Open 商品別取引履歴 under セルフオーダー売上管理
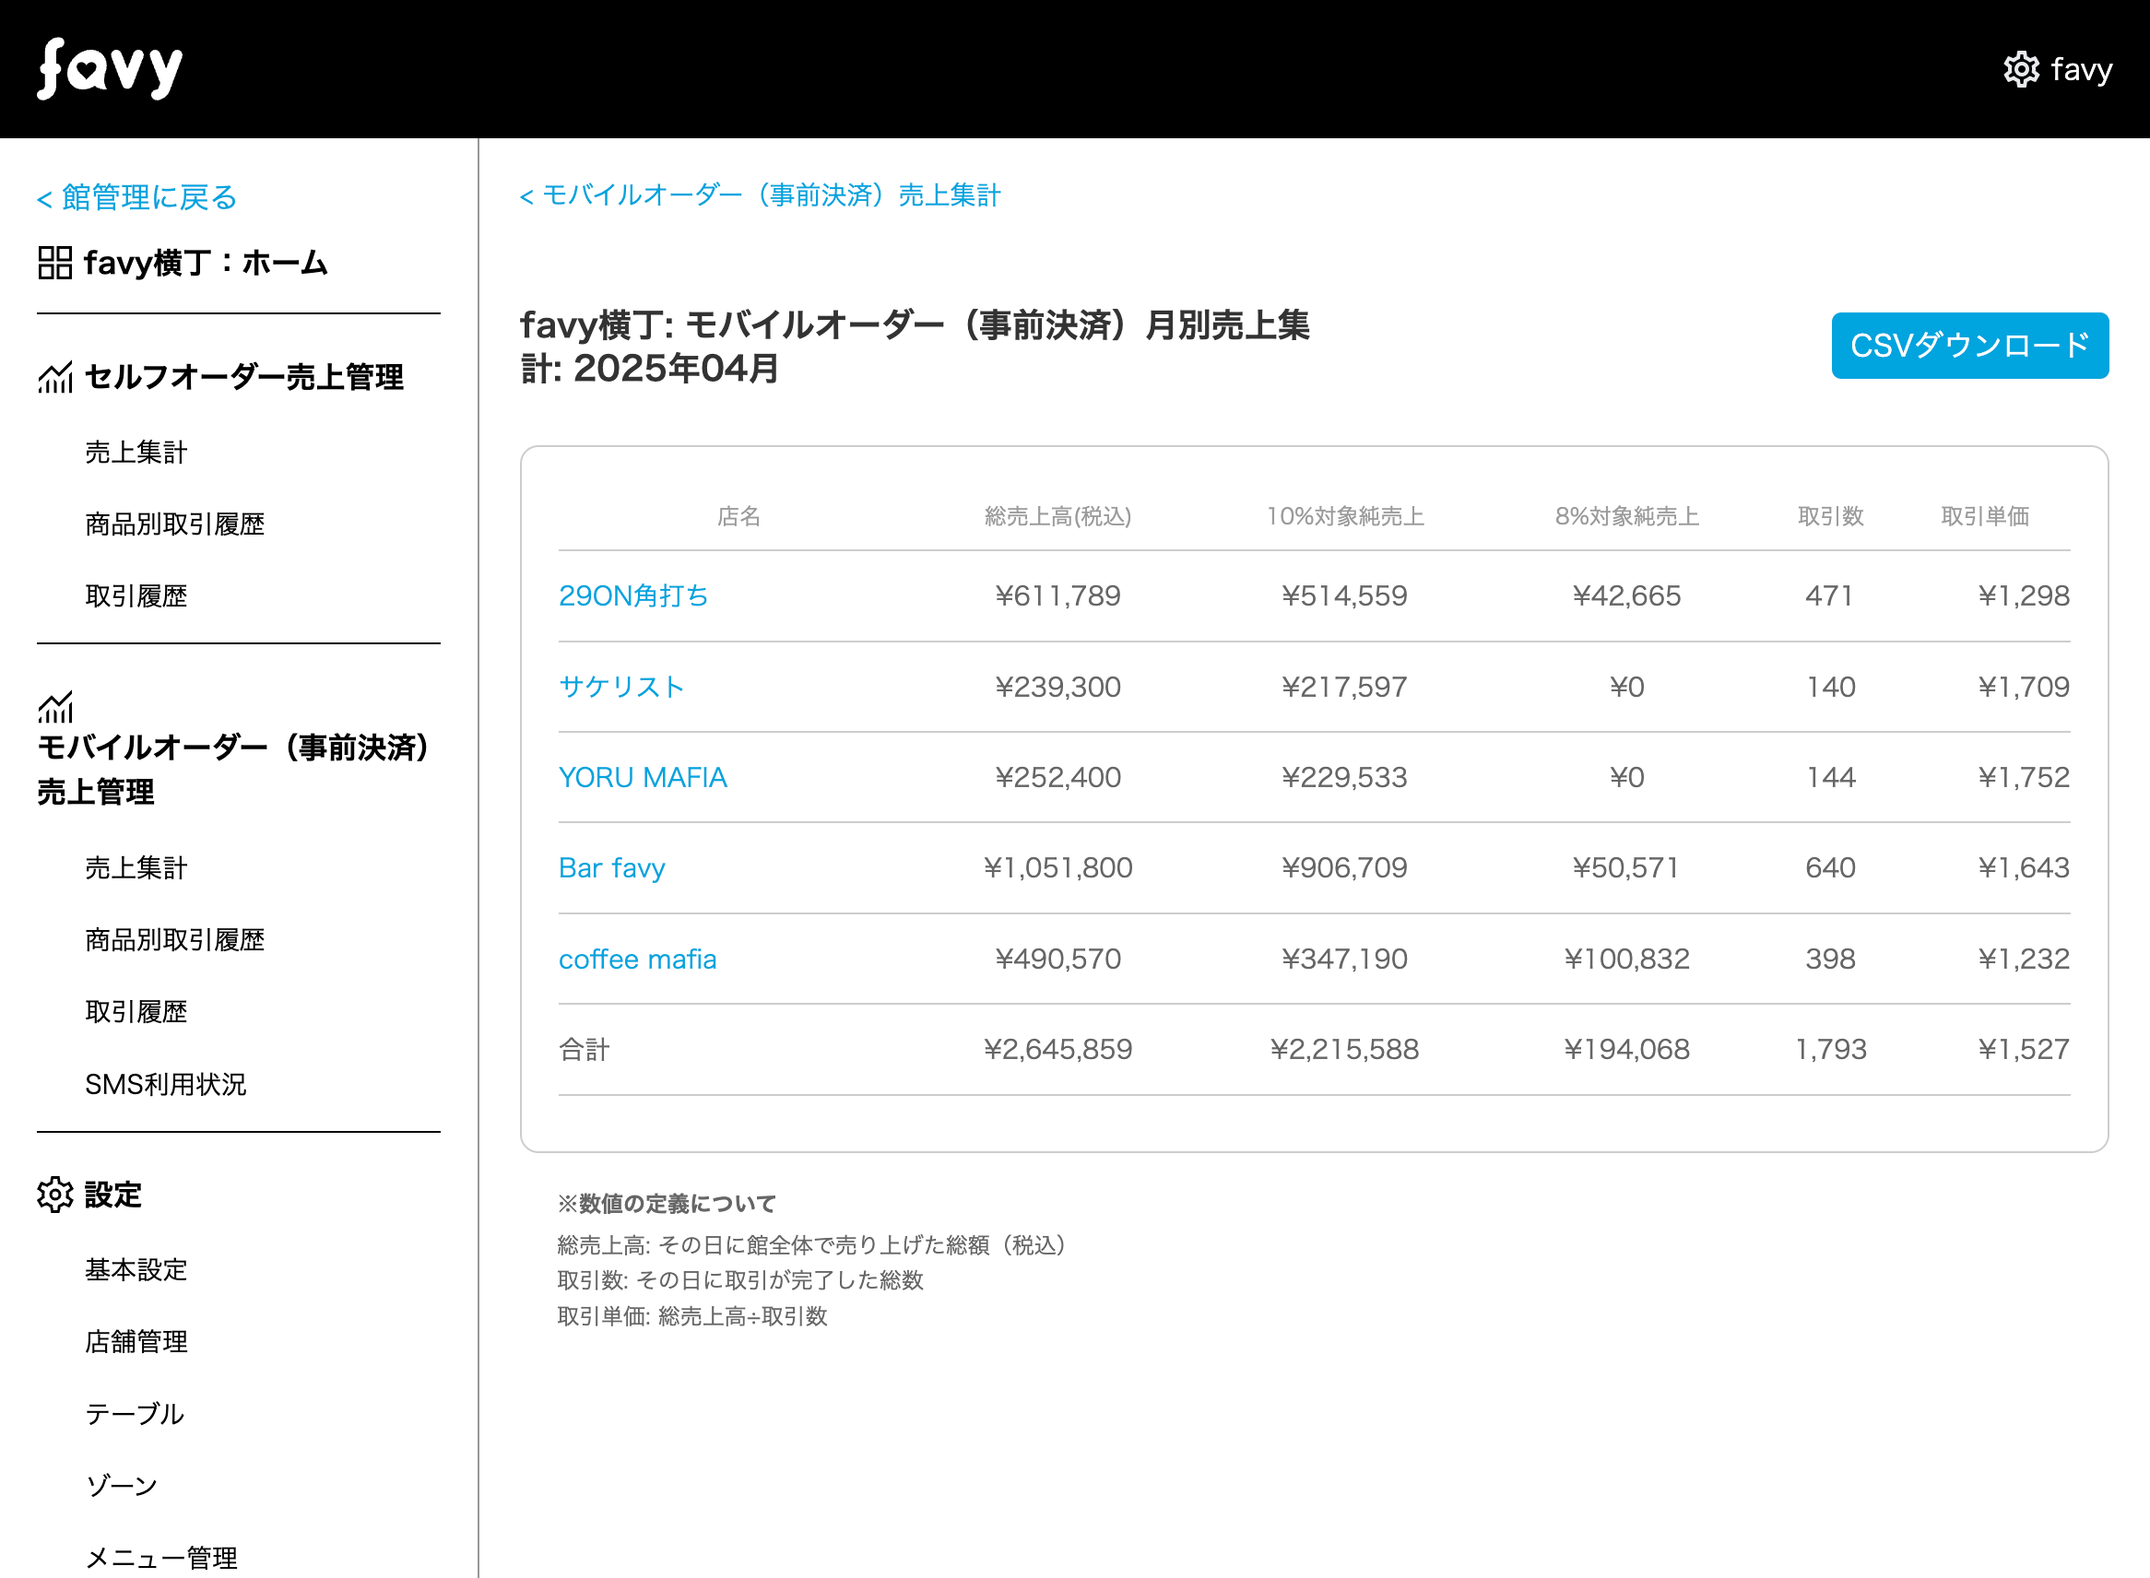 point(175,524)
